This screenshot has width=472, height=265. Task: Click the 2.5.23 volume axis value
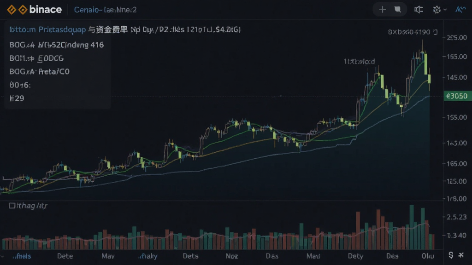tap(457, 217)
